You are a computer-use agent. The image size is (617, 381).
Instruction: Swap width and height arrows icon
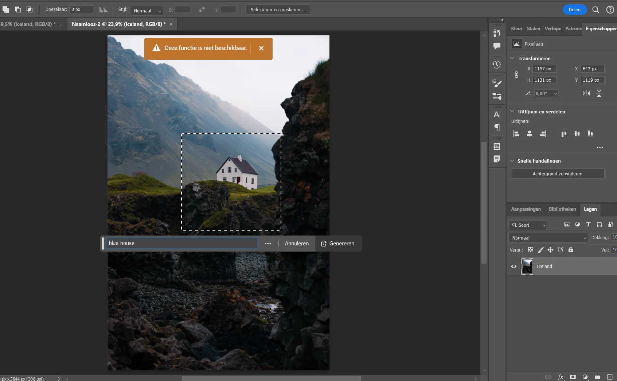coord(202,10)
